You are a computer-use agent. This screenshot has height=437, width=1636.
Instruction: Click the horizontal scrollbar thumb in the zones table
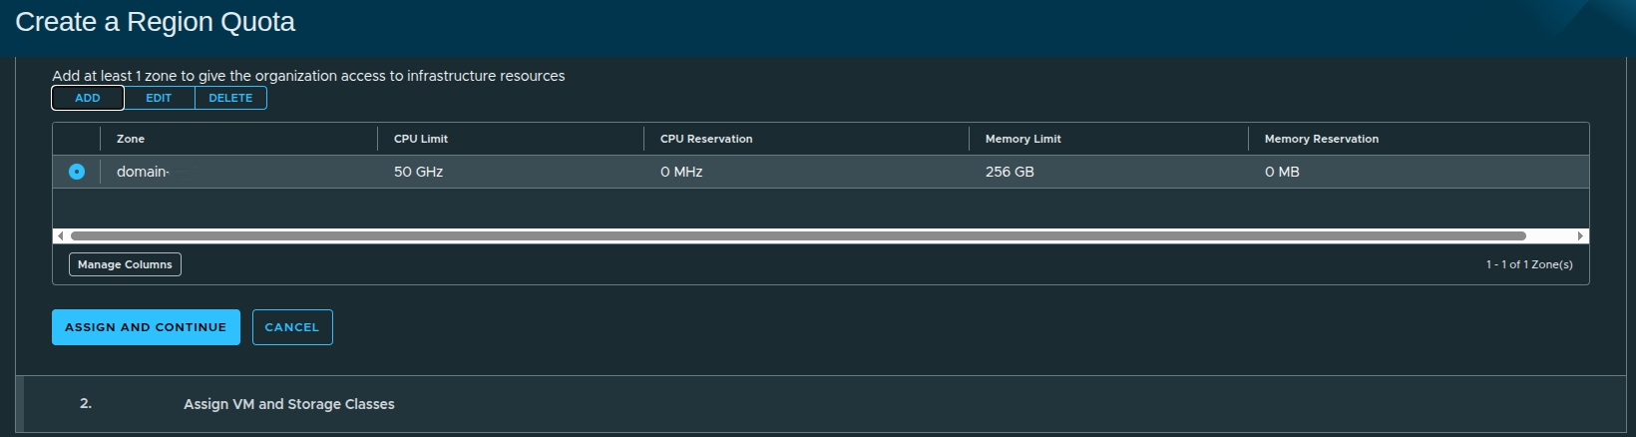(798, 236)
